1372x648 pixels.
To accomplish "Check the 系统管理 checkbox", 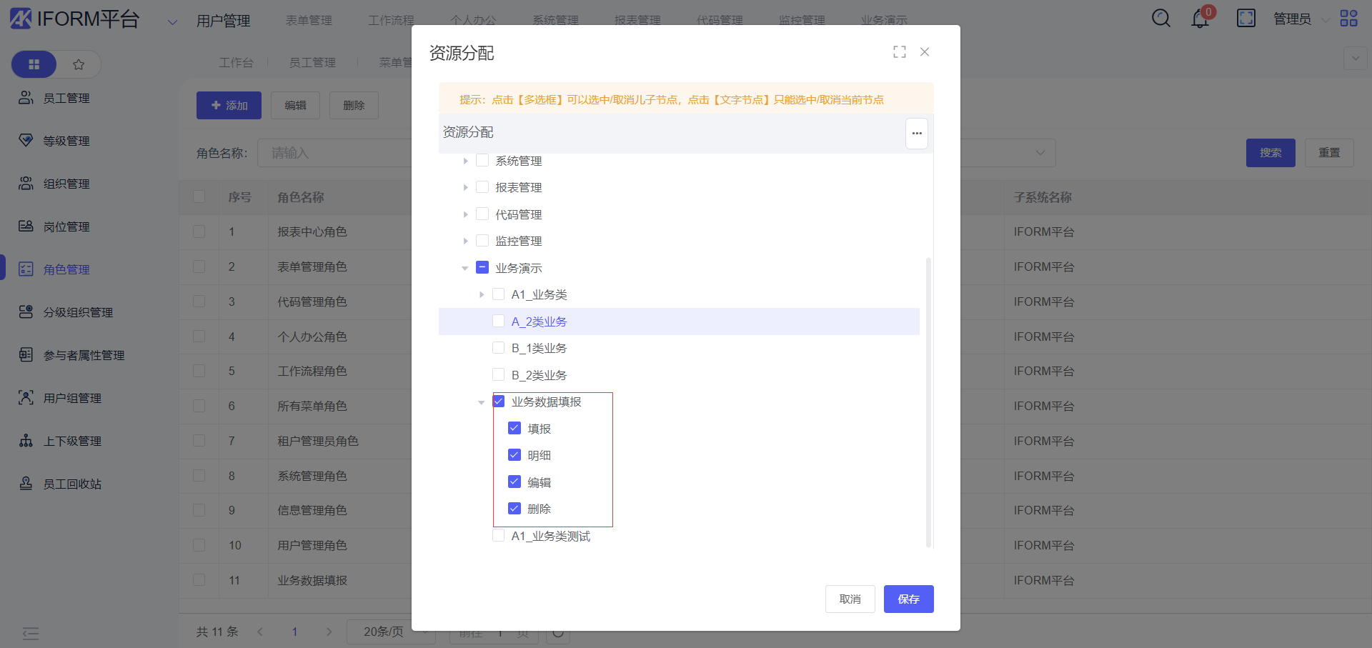I will (482, 161).
